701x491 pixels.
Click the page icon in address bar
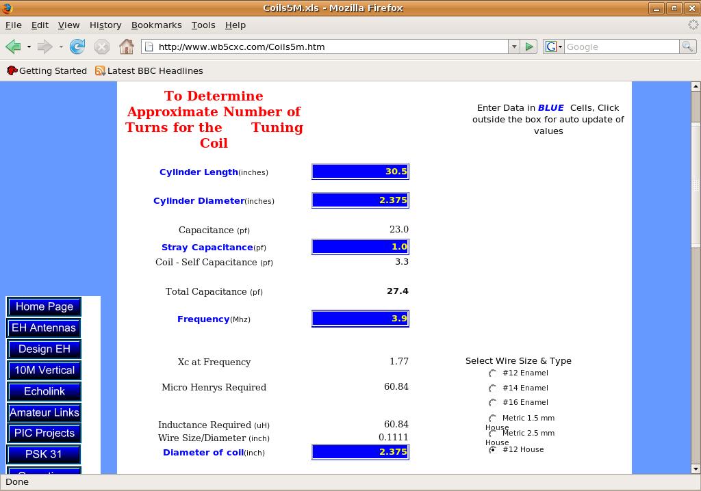149,47
